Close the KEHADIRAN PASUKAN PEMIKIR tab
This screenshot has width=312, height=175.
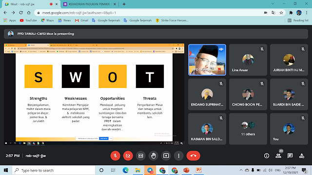tap(115, 4)
